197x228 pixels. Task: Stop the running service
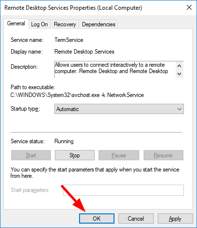coord(75,155)
